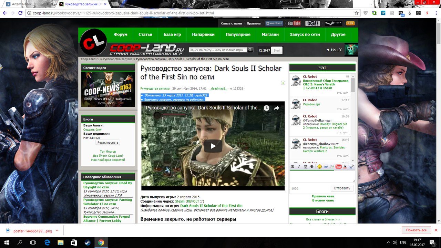
Task: Click the insert link icon in chat toolbar
Action: tap(326, 167)
